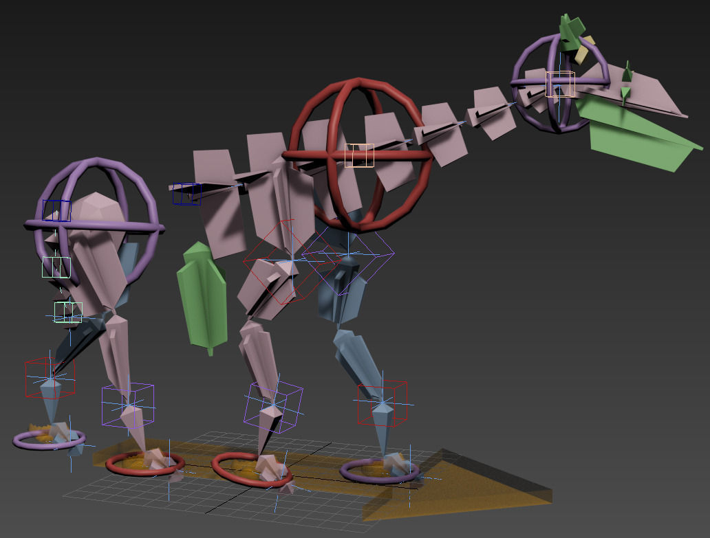Select the dark blue box helper at the tail base spine
The height and width of the screenshot is (538, 710).
coord(187,194)
